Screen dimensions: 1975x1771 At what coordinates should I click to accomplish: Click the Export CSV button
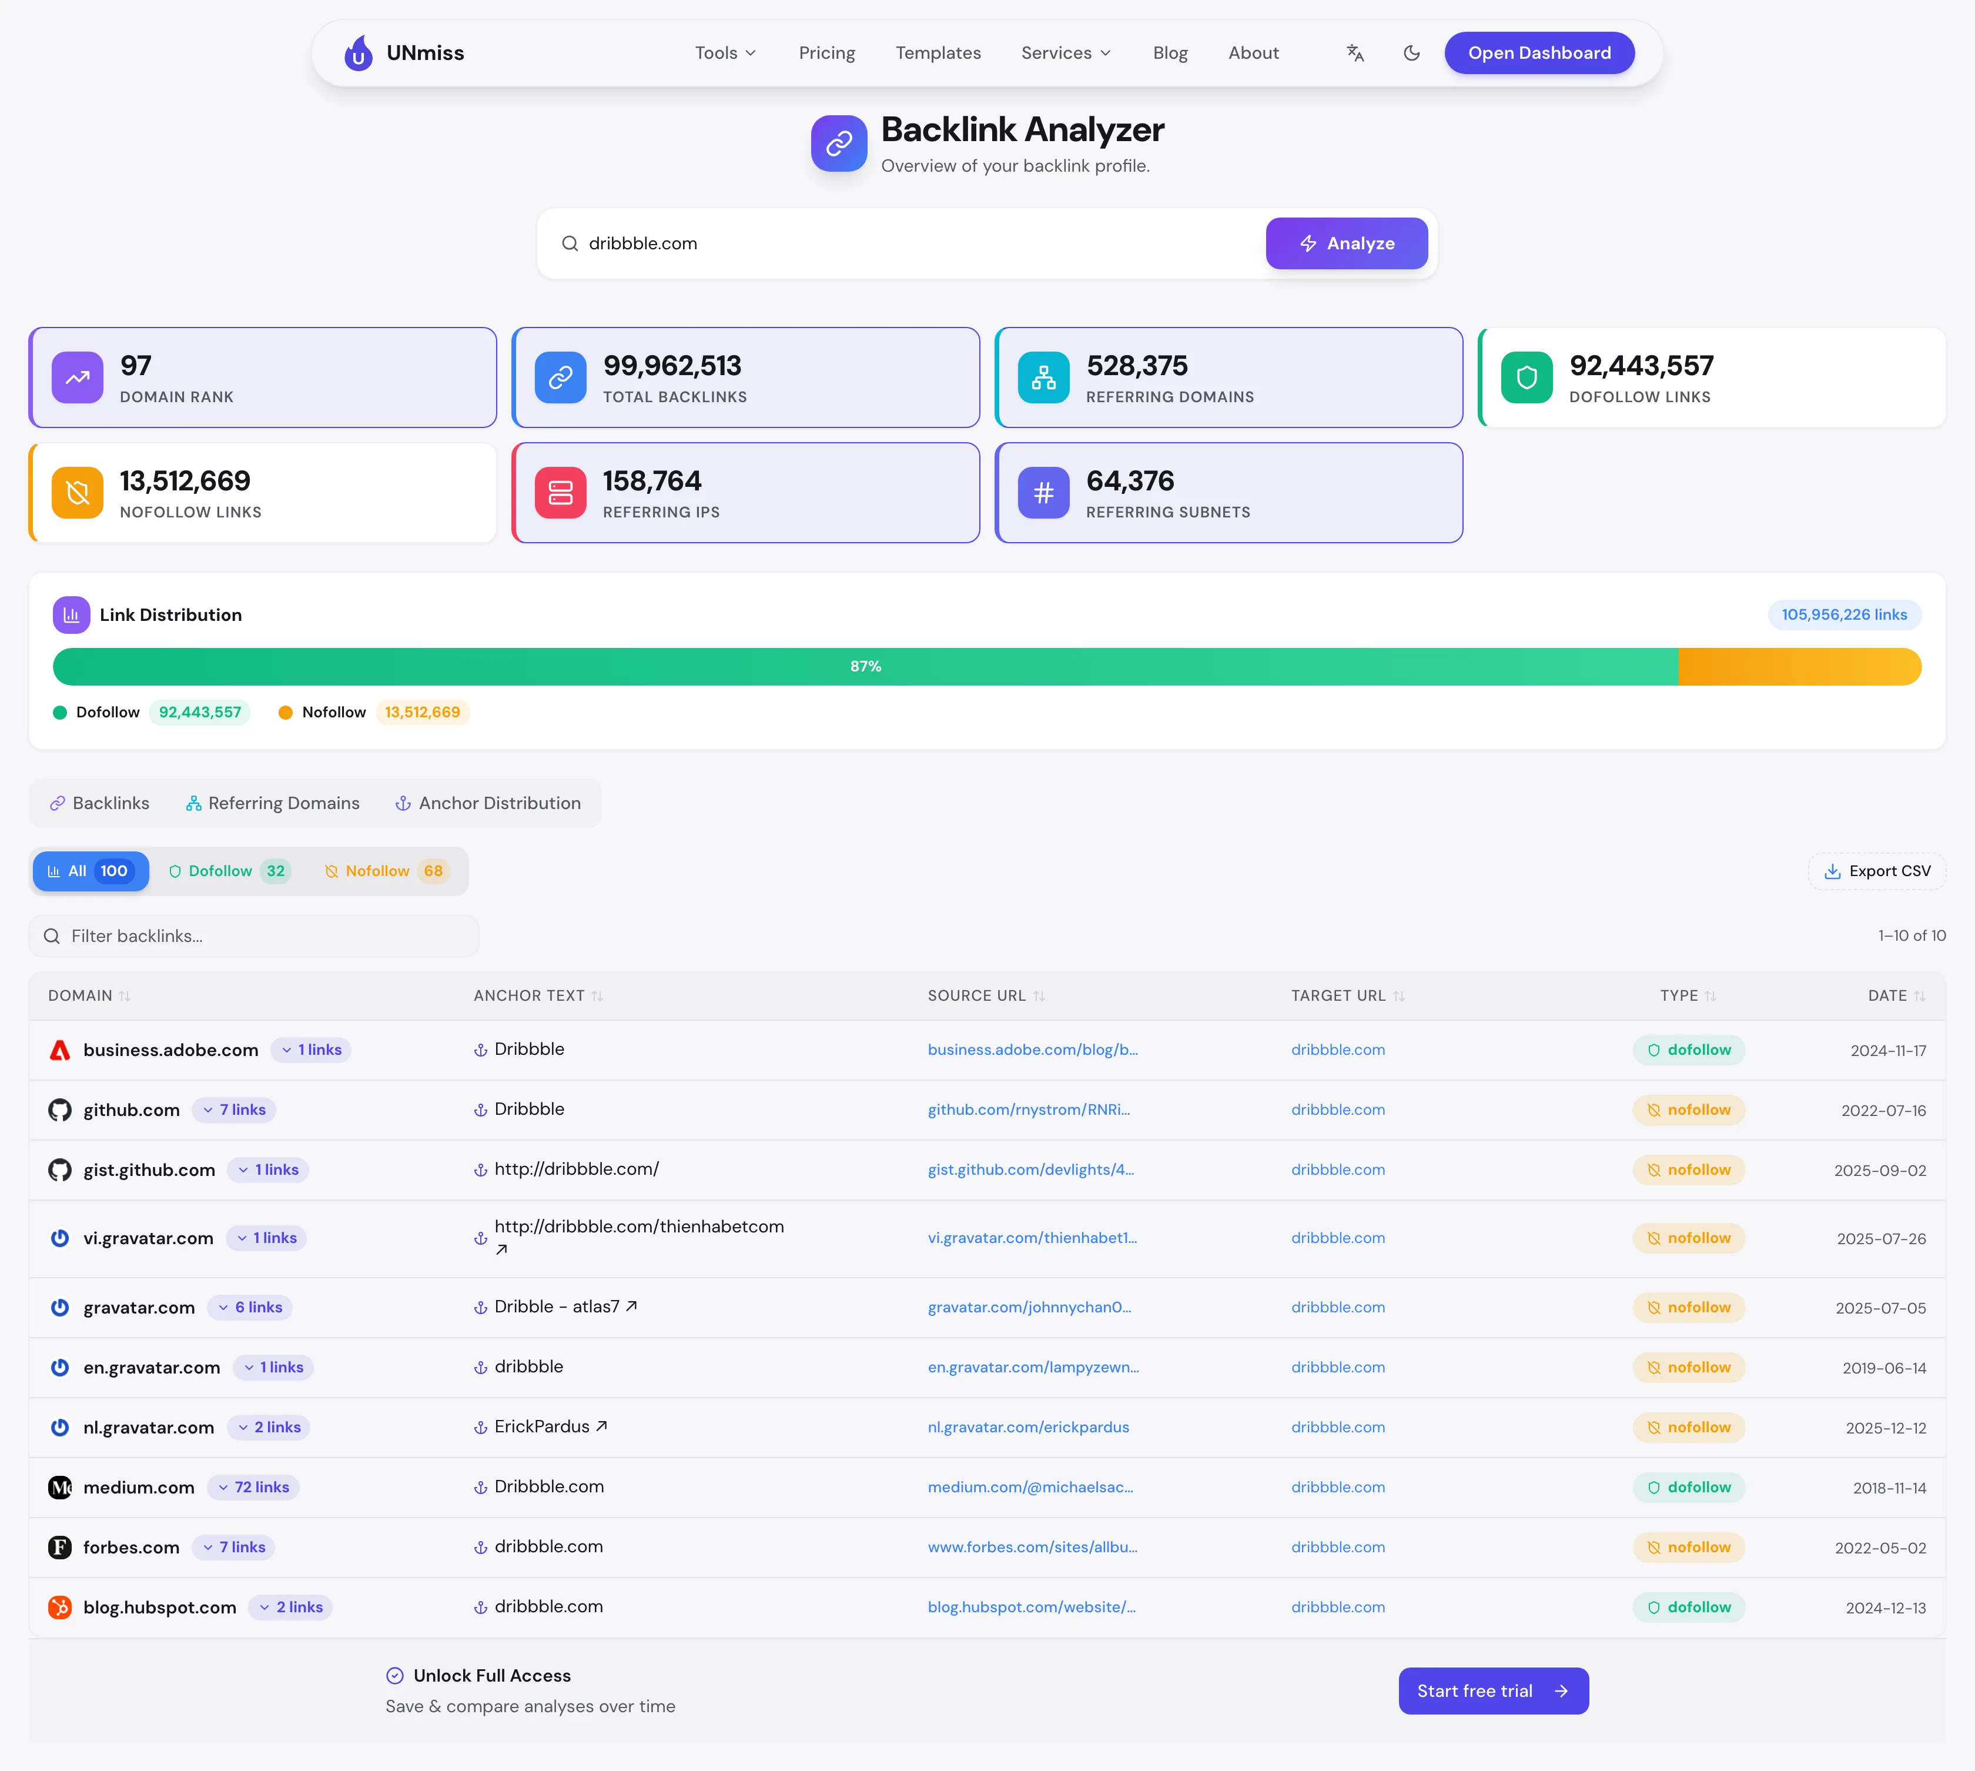pyautogui.click(x=1877, y=871)
